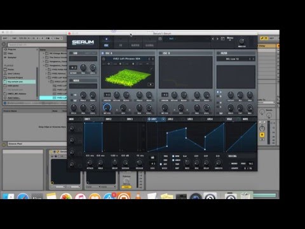Open Serum's Menu dropdown
The image size is (305, 229).
(230, 38)
